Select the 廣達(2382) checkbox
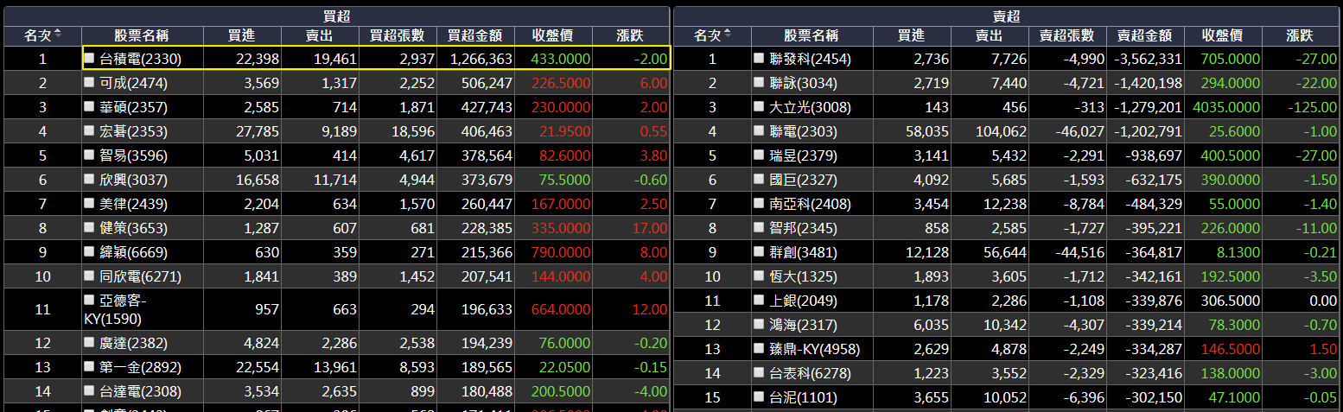 click(90, 342)
